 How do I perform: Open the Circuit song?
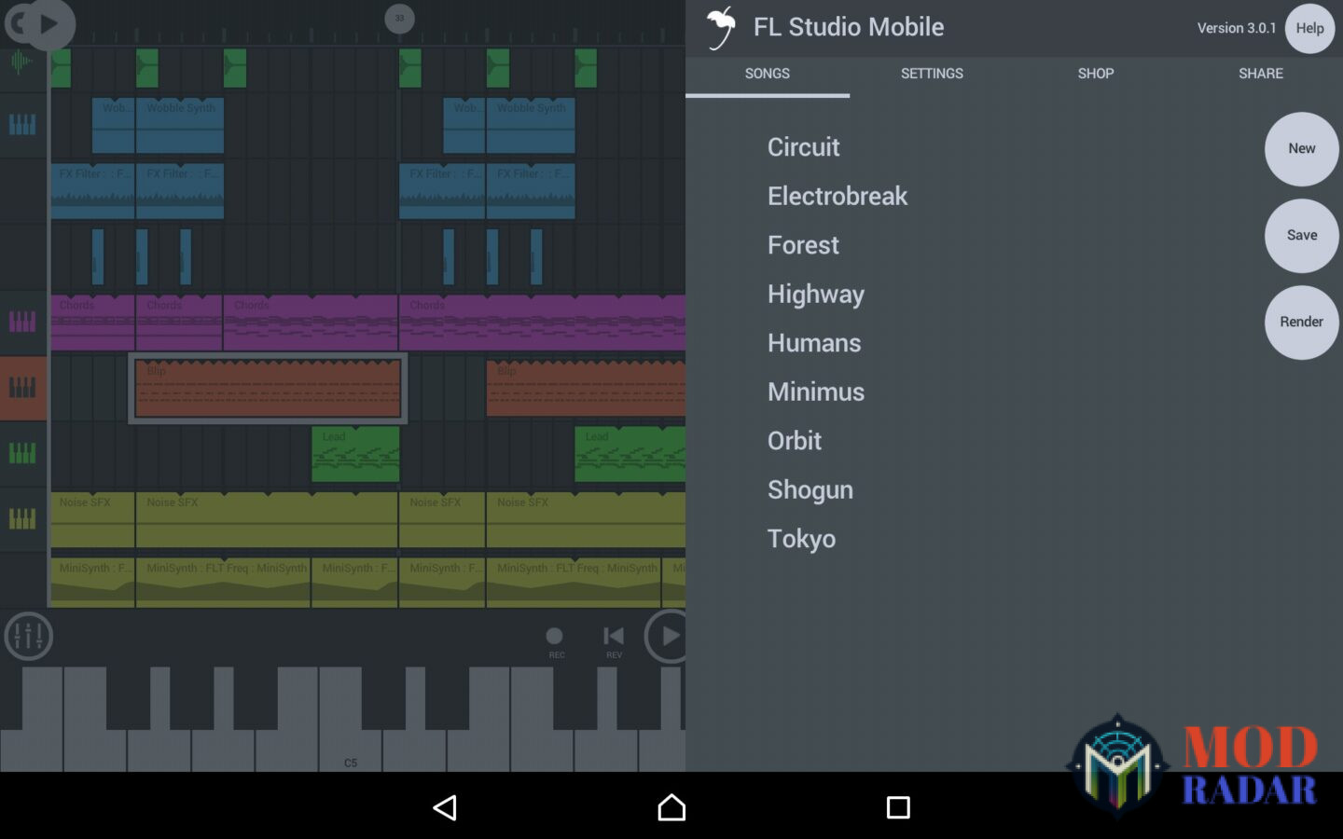tap(803, 147)
